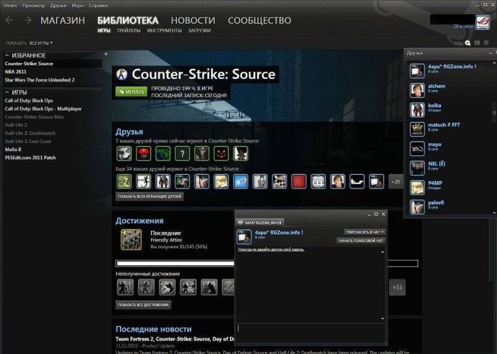Open friend mayo in friends list
Viewport: 497px width, 354px height.
(450, 149)
